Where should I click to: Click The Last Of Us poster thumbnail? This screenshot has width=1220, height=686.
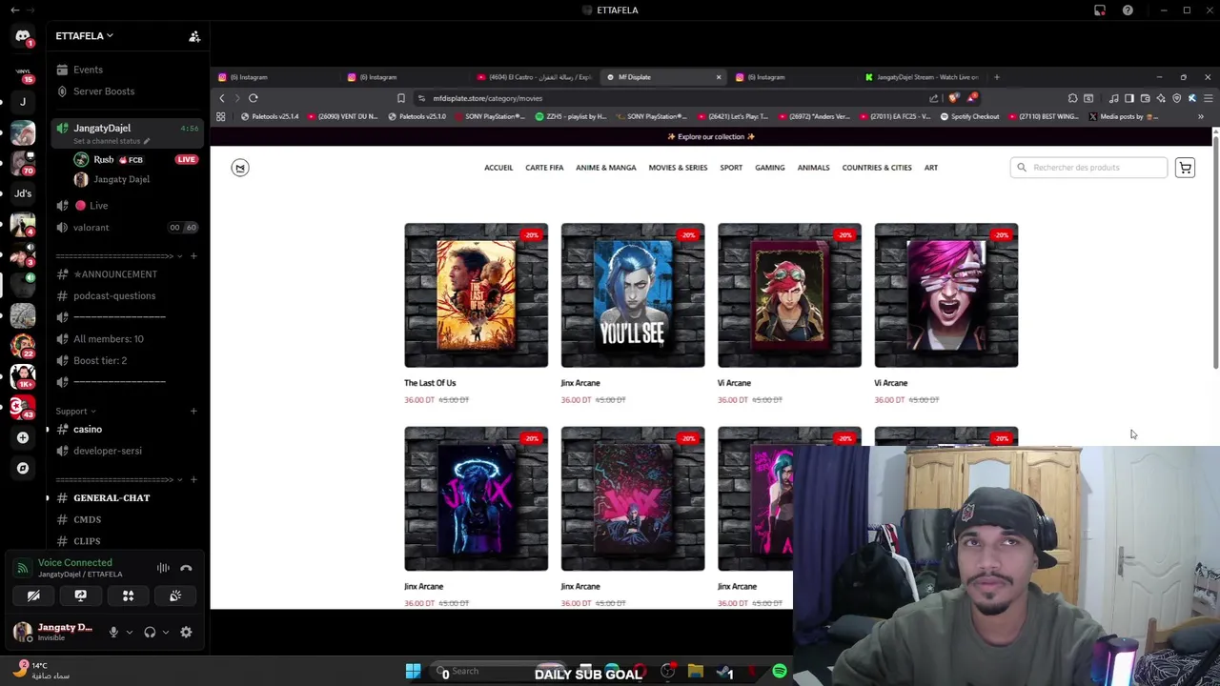click(476, 295)
